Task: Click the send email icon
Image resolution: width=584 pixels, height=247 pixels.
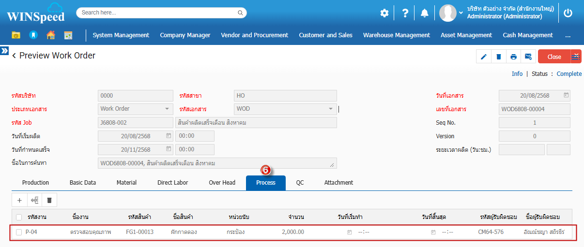Action: click(528, 57)
